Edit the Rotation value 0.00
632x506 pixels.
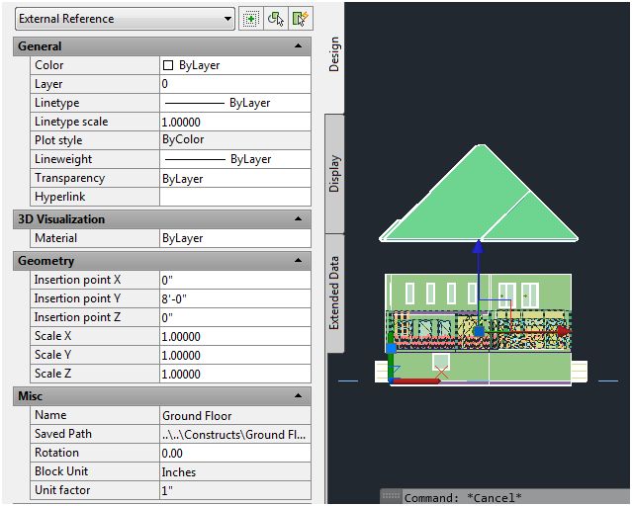click(235, 453)
